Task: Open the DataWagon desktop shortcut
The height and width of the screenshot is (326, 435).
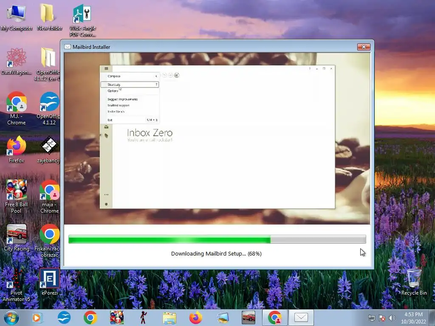Action: (17, 61)
